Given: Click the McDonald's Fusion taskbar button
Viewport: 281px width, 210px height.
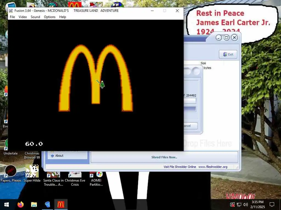Looking at the screenshot, I should pyautogui.click(x=61, y=205).
